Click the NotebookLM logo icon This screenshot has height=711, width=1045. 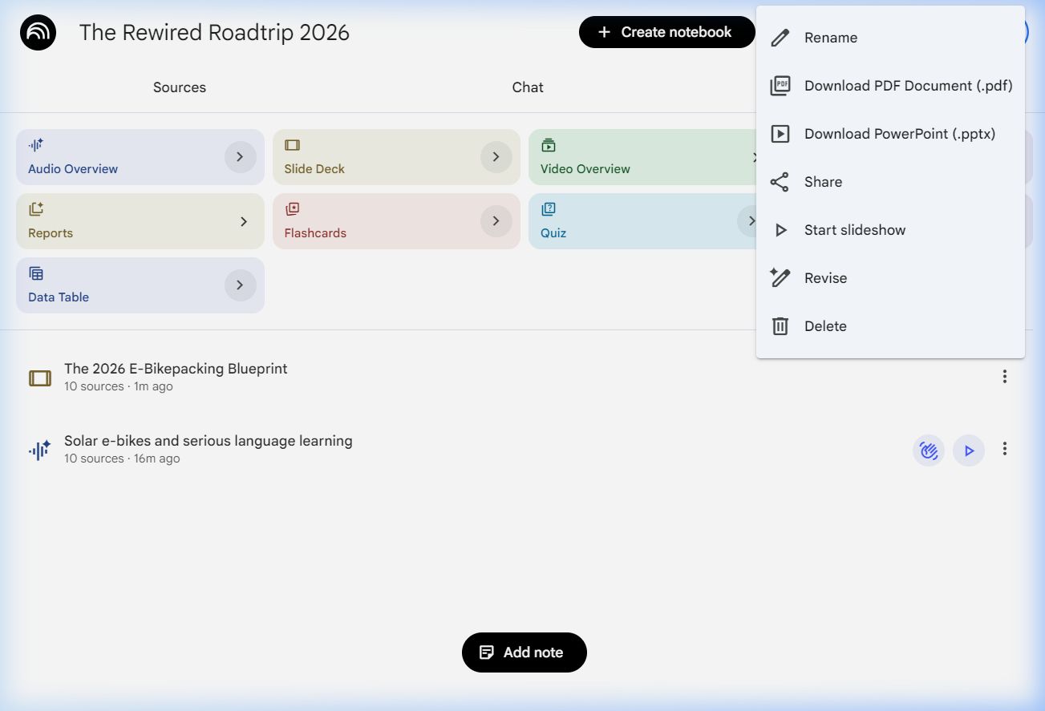click(x=38, y=33)
